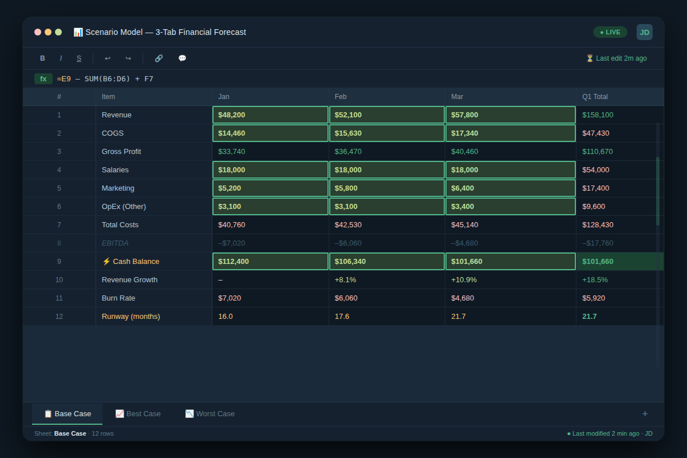This screenshot has width=687, height=458.
Task: Select Mar OpEx cell $3,400
Action: pyautogui.click(x=511, y=207)
